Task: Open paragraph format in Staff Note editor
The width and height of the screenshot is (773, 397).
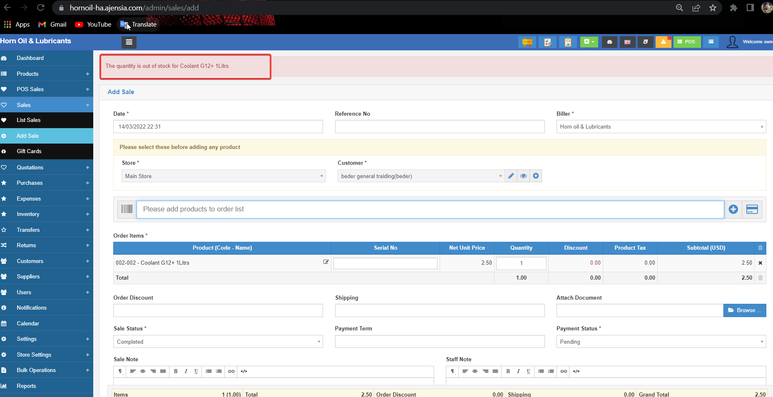Action: pos(453,371)
